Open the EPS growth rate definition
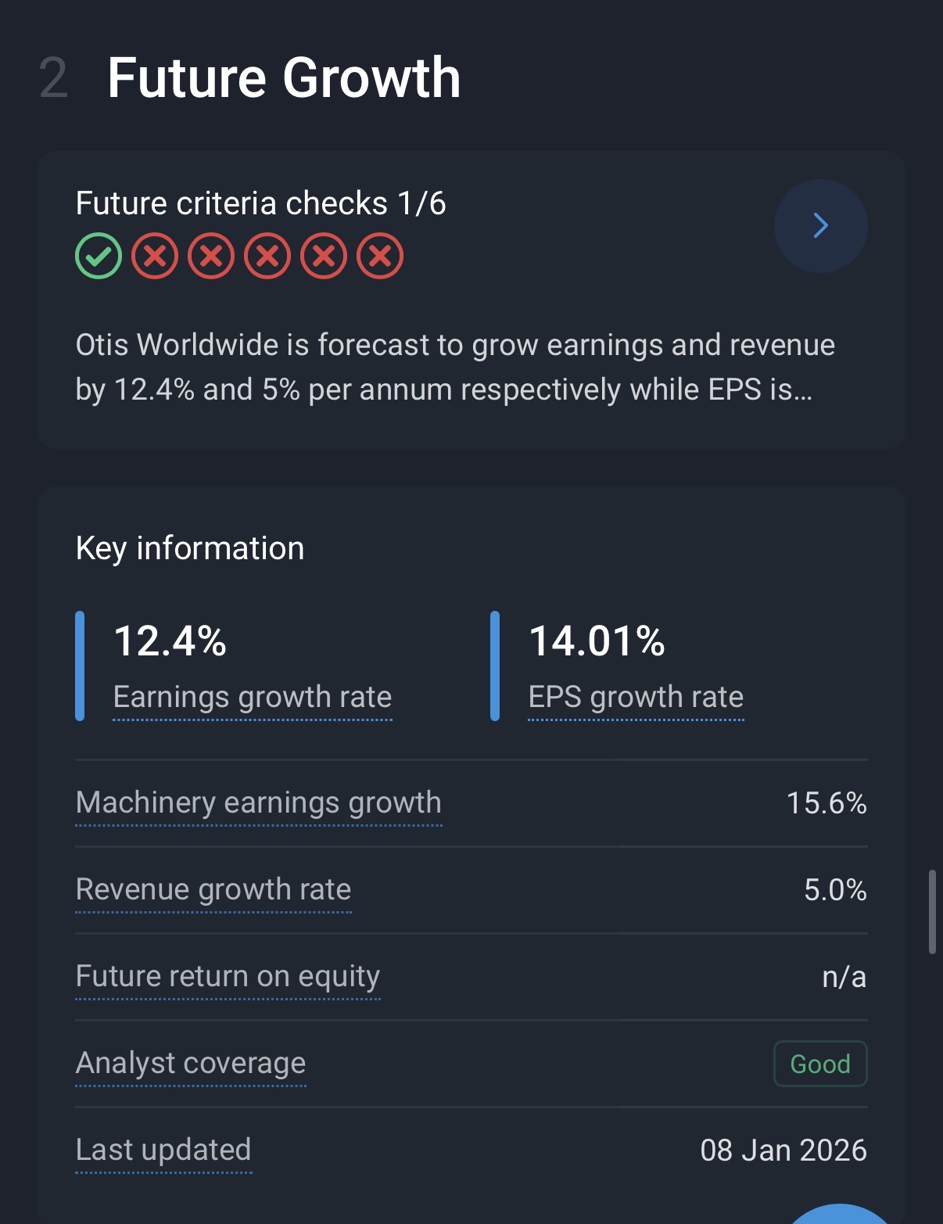 [636, 697]
